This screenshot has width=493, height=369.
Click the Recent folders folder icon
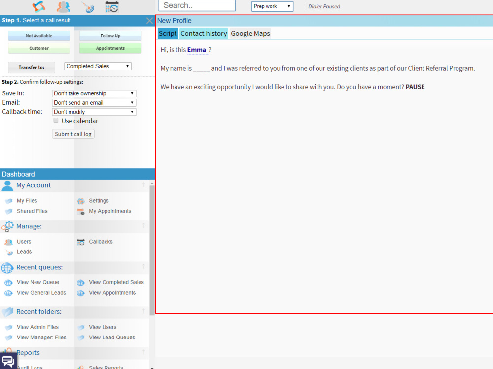[x=7, y=312]
